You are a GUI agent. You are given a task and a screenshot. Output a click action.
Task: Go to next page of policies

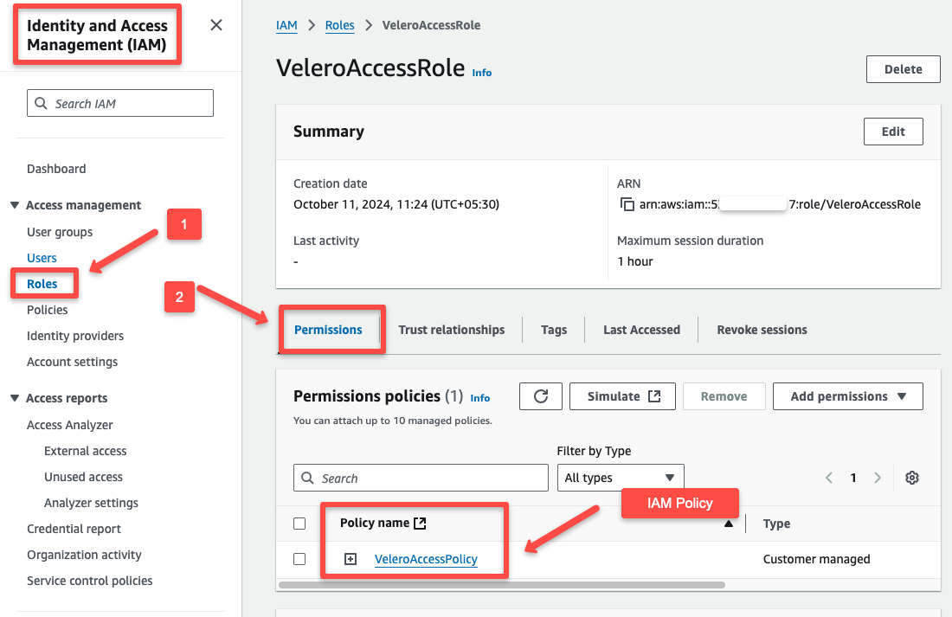(878, 477)
